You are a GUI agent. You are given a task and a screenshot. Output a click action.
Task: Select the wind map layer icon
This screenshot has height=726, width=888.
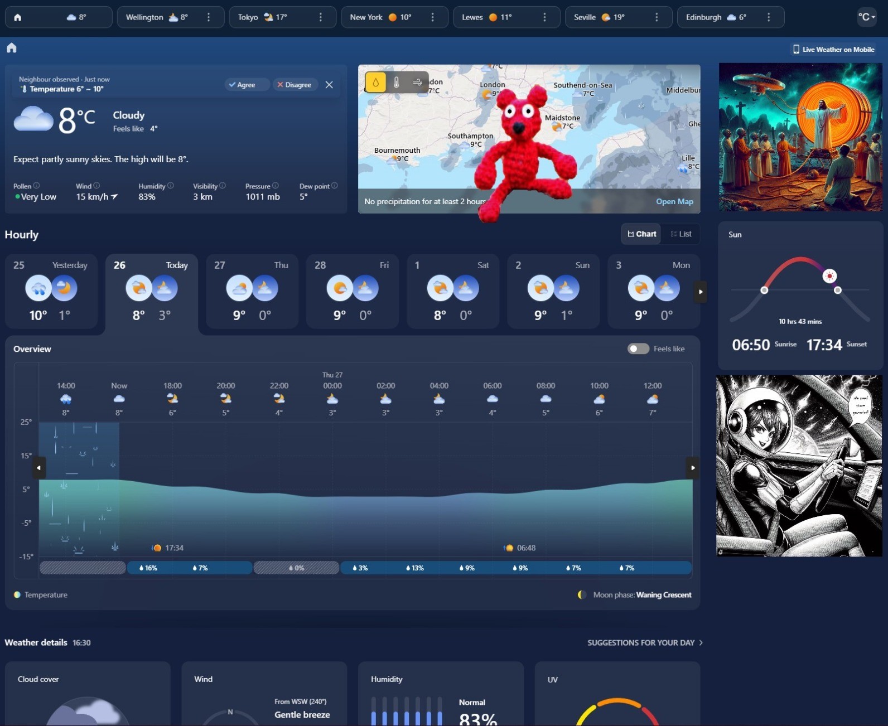[418, 83]
